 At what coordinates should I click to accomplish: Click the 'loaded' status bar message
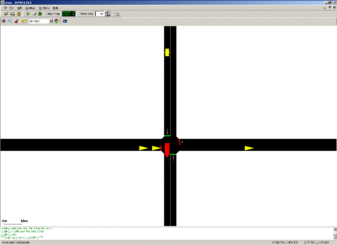(16, 242)
